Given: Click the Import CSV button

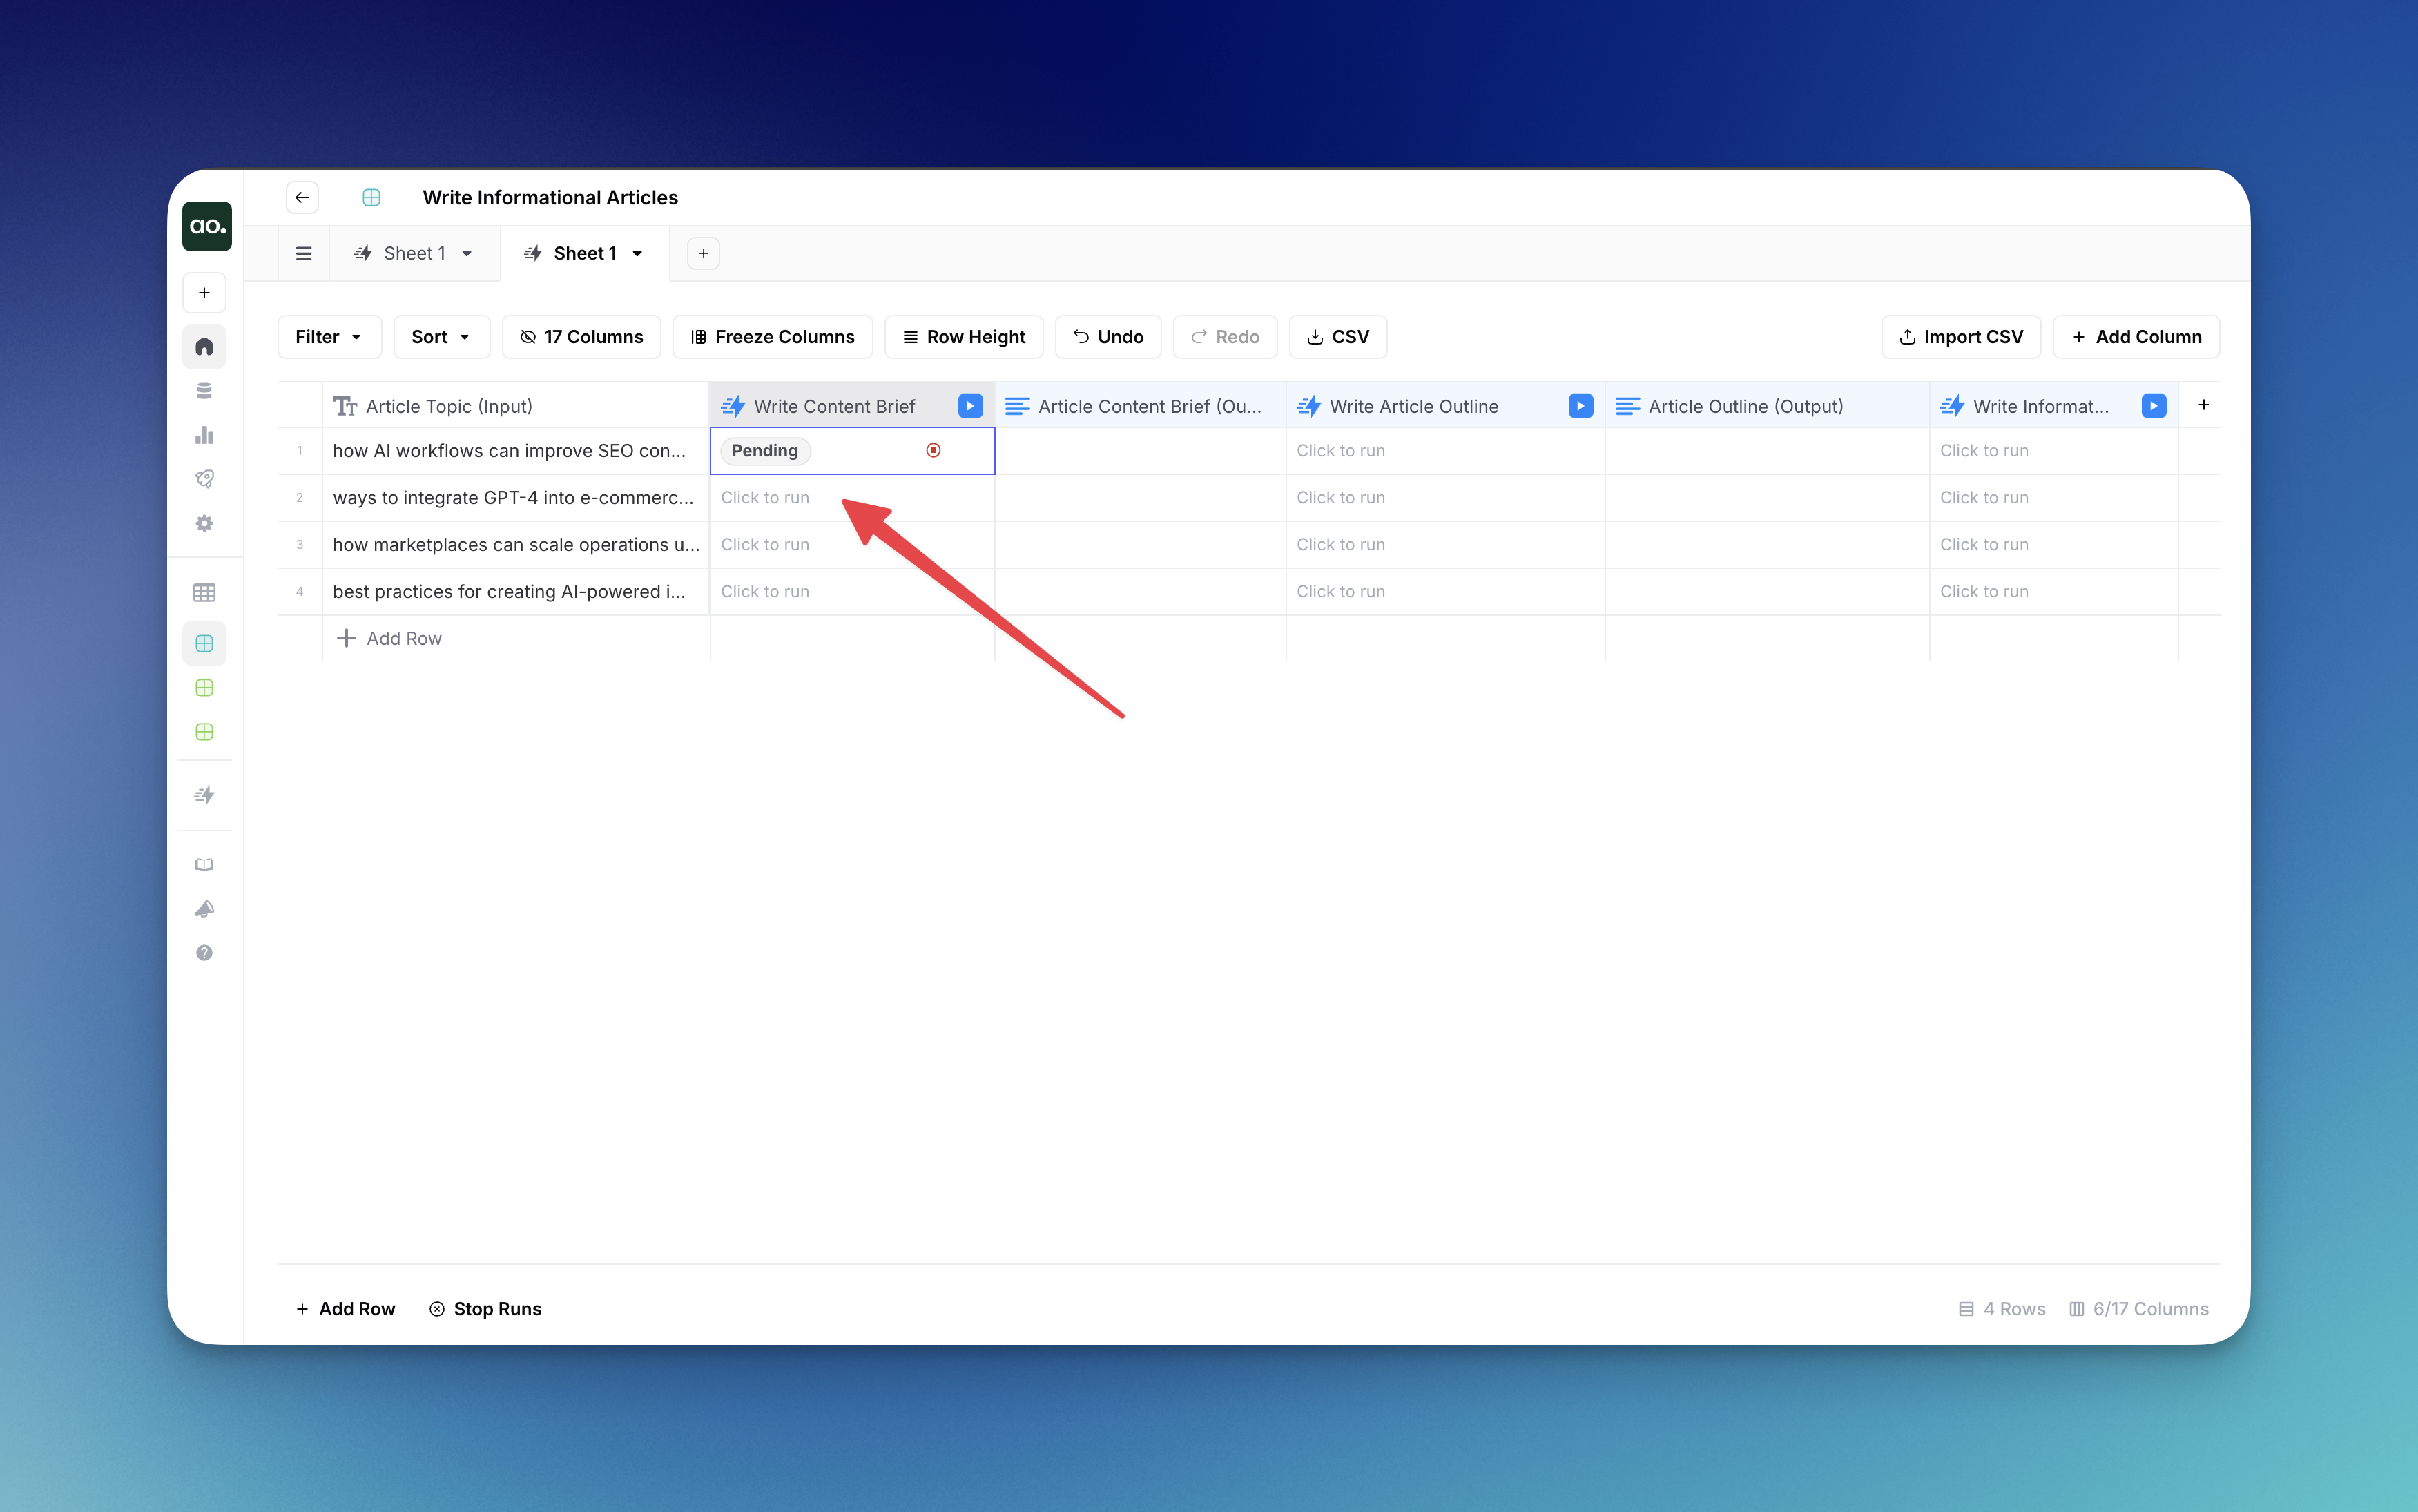Looking at the screenshot, I should [1960, 337].
